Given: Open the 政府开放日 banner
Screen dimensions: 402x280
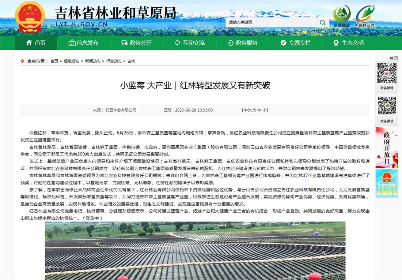Looking at the screenshot, I should [x=387, y=148].
